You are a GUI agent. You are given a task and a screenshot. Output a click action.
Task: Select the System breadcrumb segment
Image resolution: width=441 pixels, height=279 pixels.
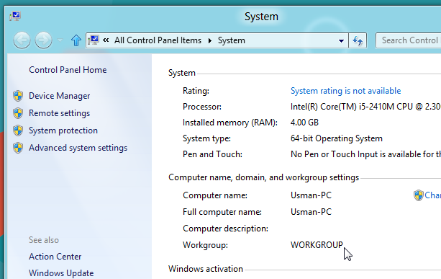(232, 40)
